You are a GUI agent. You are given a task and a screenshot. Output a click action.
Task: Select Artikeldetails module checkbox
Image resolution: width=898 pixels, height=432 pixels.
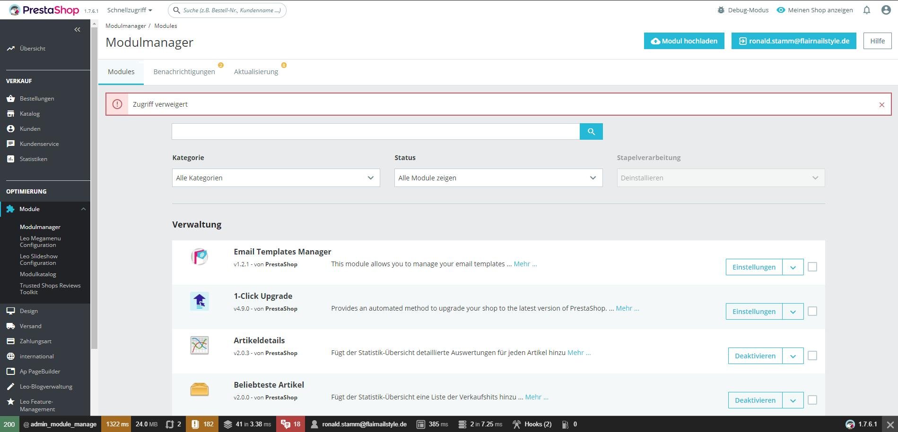click(812, 356)
